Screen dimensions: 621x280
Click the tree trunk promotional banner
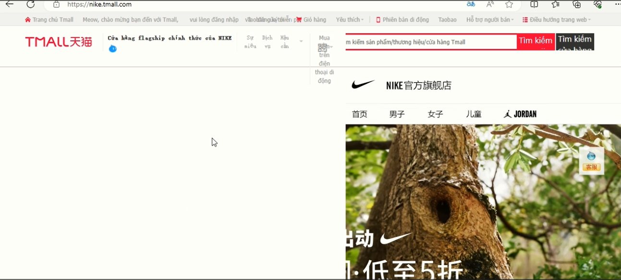point(483,202)
